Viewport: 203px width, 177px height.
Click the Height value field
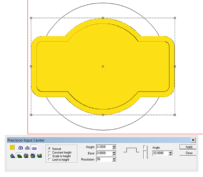click(104, 147)
